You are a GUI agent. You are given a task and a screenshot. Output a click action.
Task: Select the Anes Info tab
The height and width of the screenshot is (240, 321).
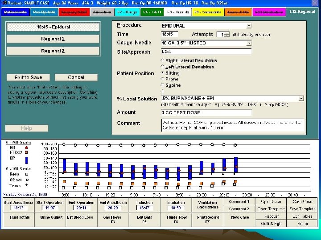(x=102, y=12)
